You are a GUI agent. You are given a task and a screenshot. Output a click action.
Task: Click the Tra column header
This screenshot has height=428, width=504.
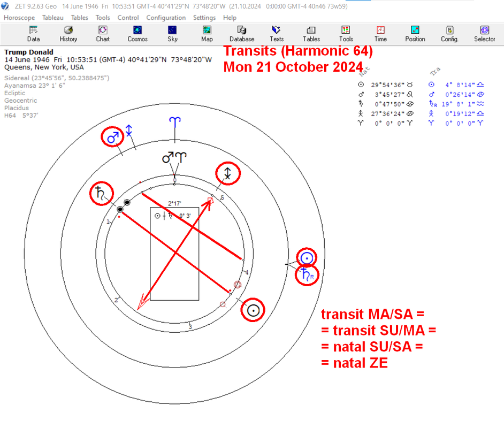pyautogui.click(x=435, y=71)
